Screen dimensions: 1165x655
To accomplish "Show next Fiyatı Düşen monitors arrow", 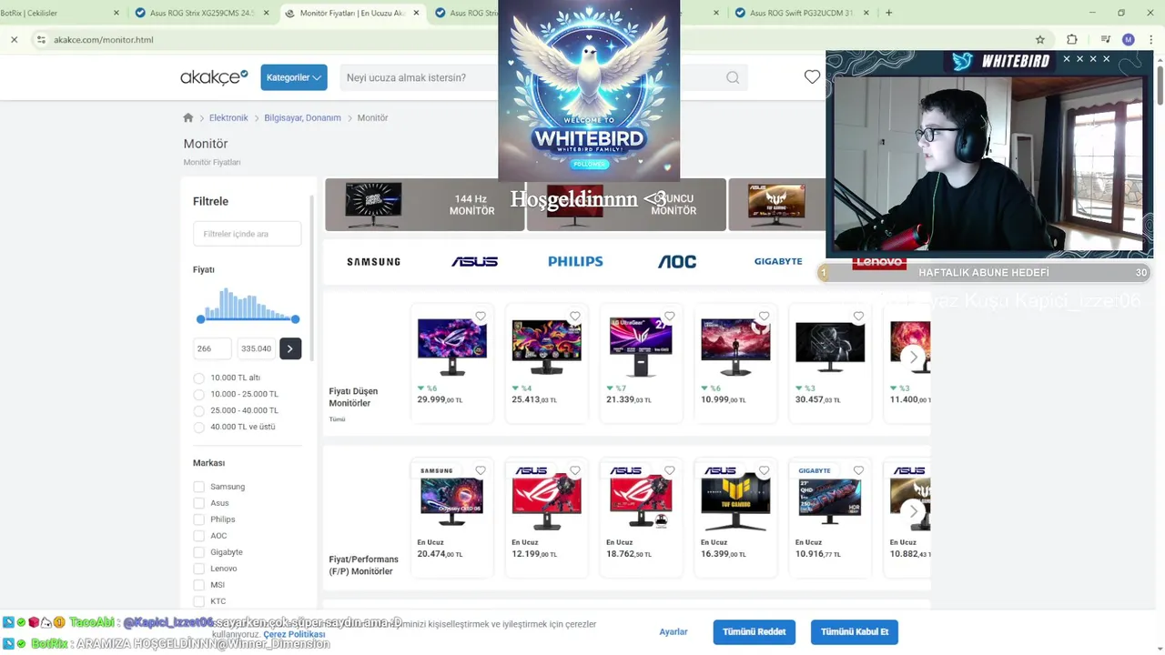I will [914, 357].
